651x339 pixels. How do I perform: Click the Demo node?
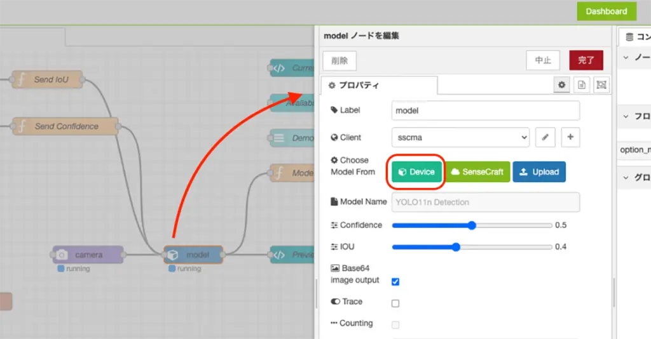[292, 138]
